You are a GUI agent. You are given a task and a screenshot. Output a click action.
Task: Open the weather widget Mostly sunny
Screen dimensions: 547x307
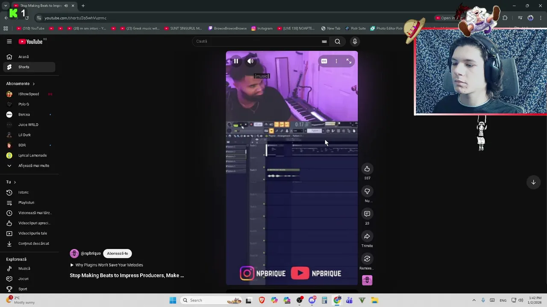[x=20, y=300]
